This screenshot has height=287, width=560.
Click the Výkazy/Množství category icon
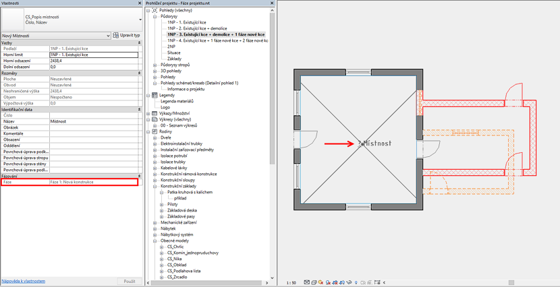pyautogui.click(x=155, y=113)
